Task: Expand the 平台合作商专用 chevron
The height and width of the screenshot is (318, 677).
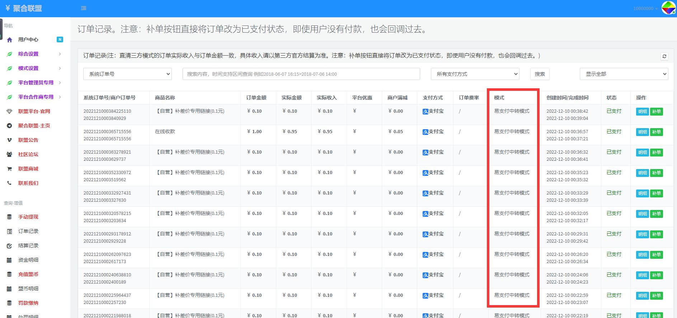Action: click(x=60, y=97)
